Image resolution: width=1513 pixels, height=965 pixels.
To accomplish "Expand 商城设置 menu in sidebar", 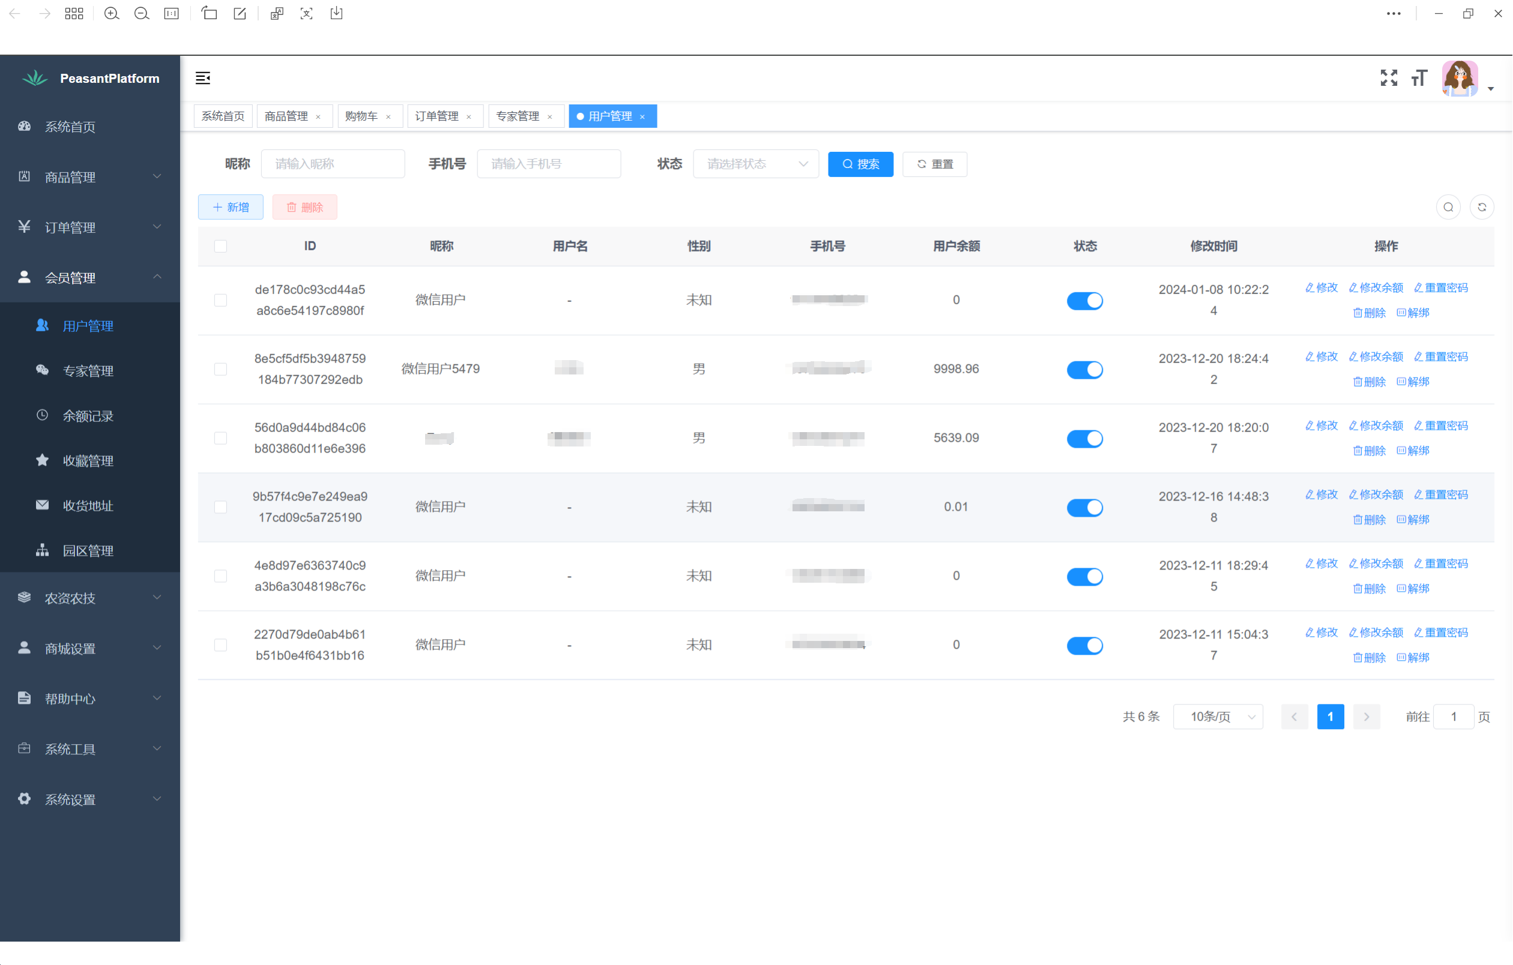I will pos(90,648).
